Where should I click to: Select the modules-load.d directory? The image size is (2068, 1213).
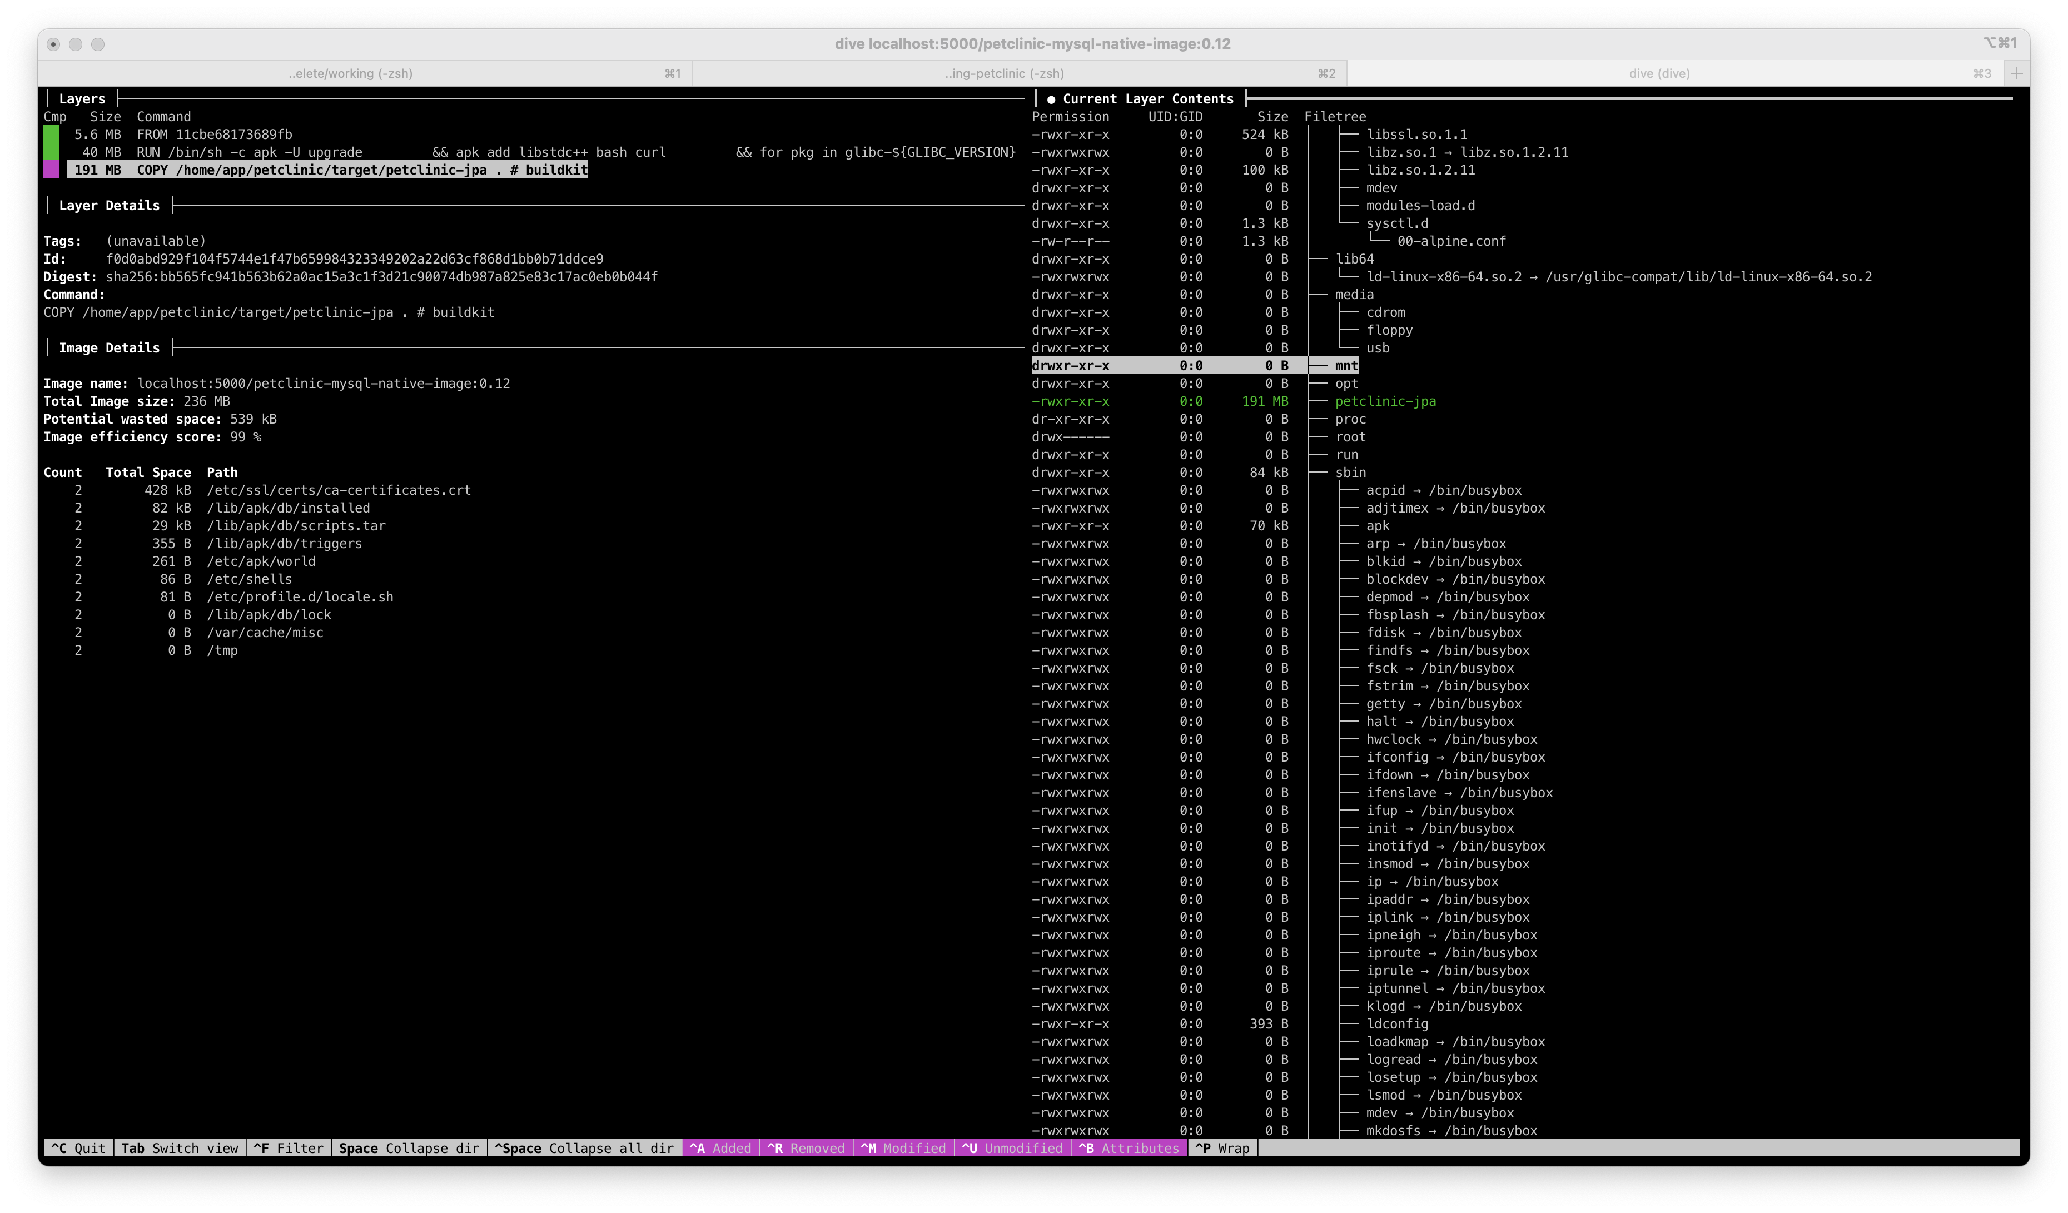pos(1420,205)
